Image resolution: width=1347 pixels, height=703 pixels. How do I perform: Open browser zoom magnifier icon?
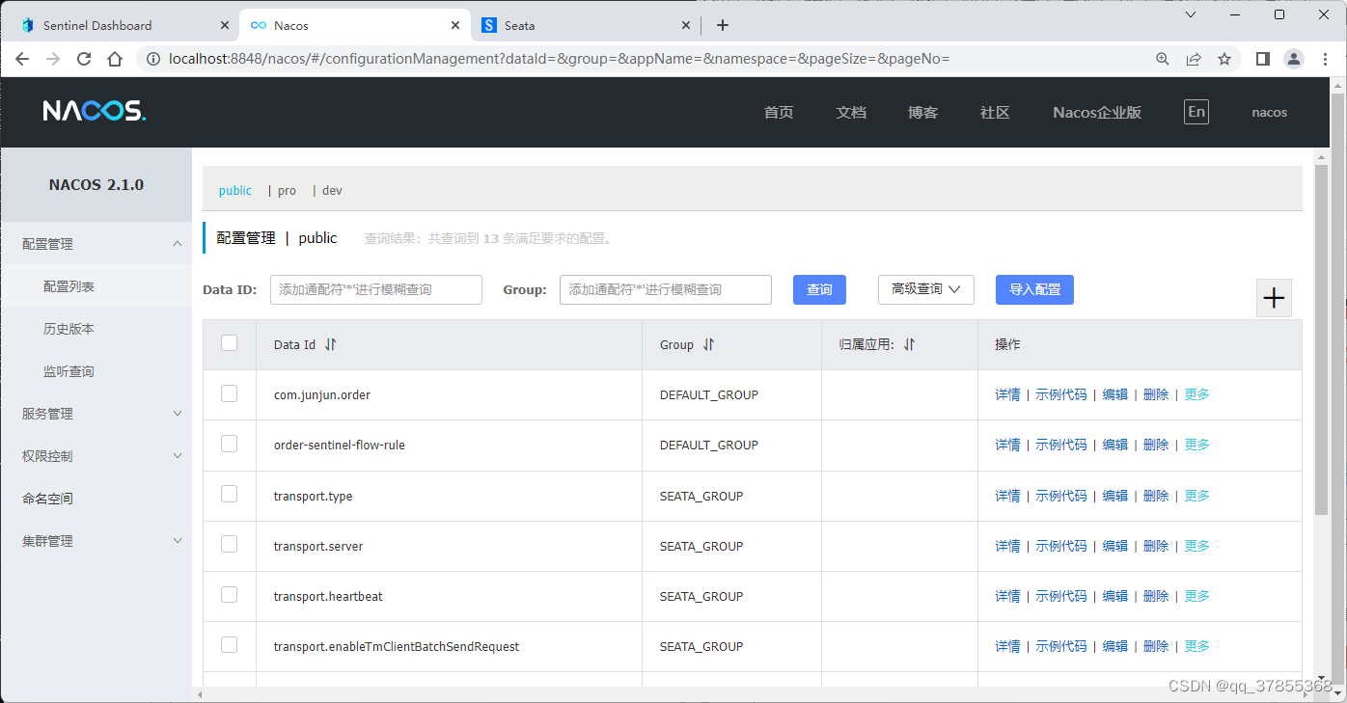pos(1163,59)
